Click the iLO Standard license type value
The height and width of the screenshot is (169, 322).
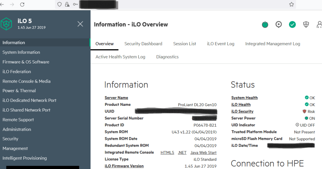205,159
